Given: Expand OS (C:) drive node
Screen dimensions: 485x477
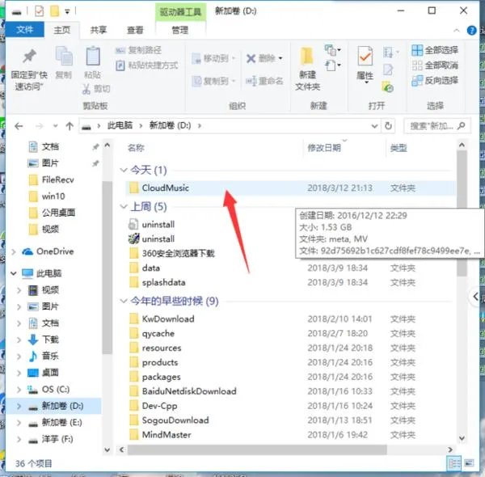Looking at the screenshot, I should click(x=19, y=389).
